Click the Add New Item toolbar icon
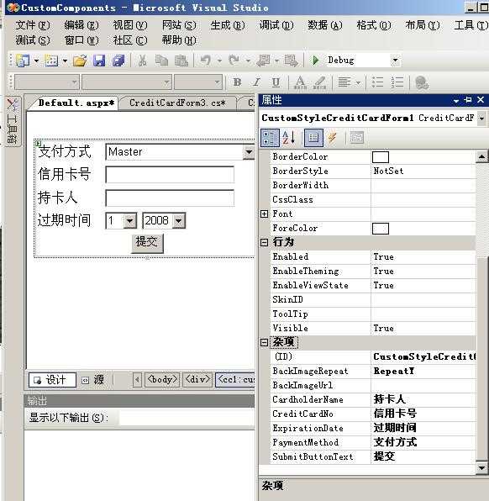 (51, 61)
